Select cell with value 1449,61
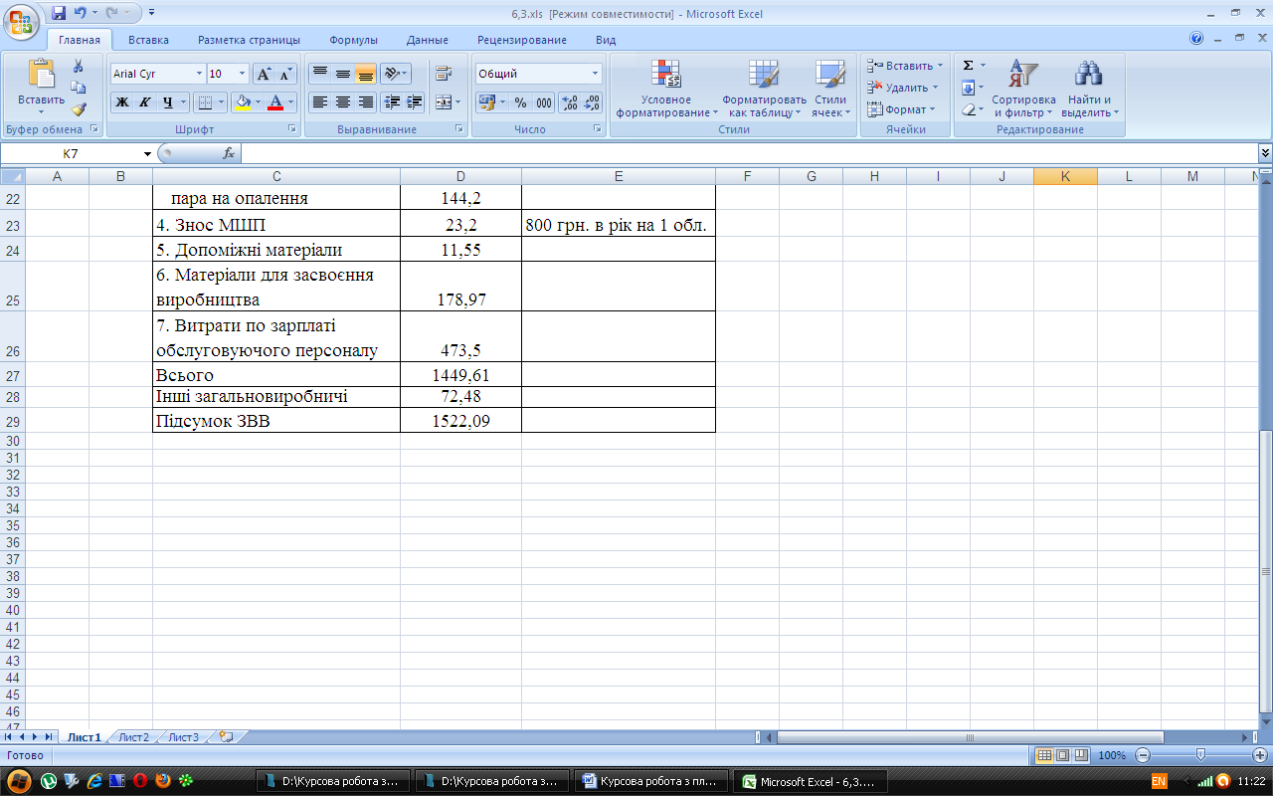The height and width of the screenshot is (796, 1273). click(x=460, y=375)
